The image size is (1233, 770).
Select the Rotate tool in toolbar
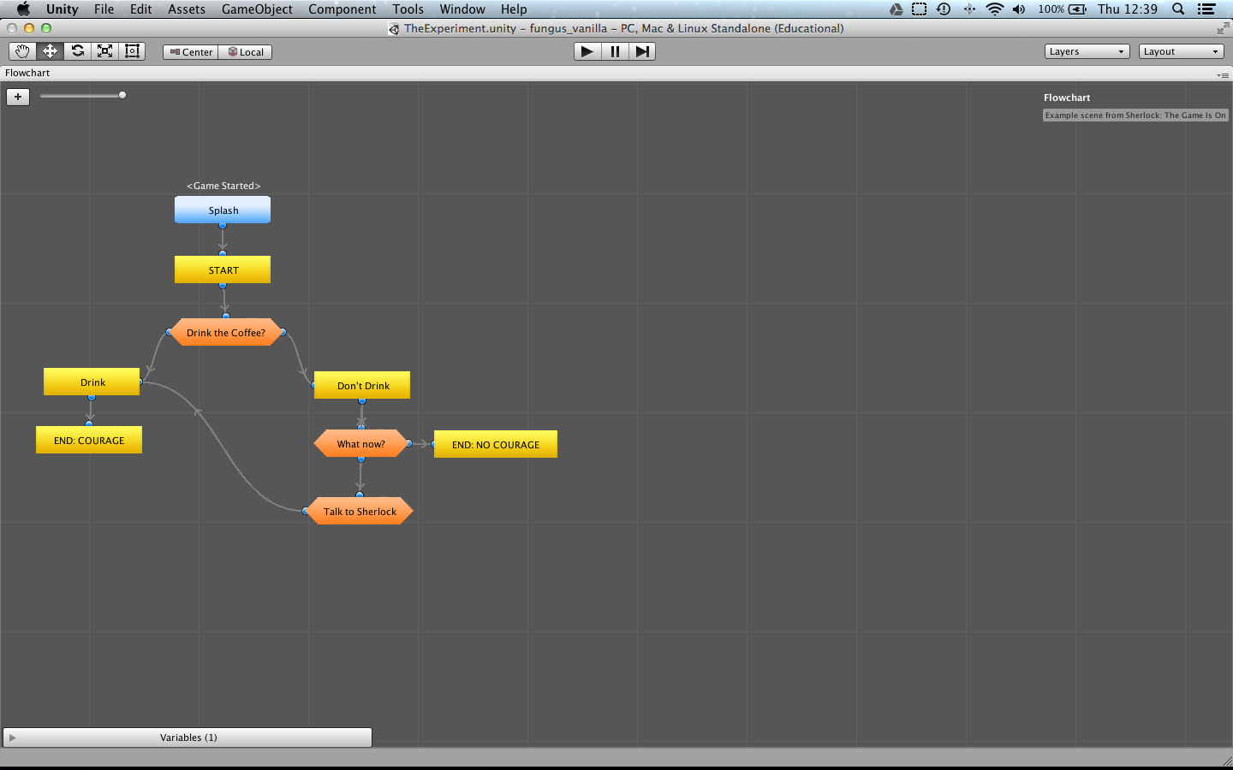[77, 51]
